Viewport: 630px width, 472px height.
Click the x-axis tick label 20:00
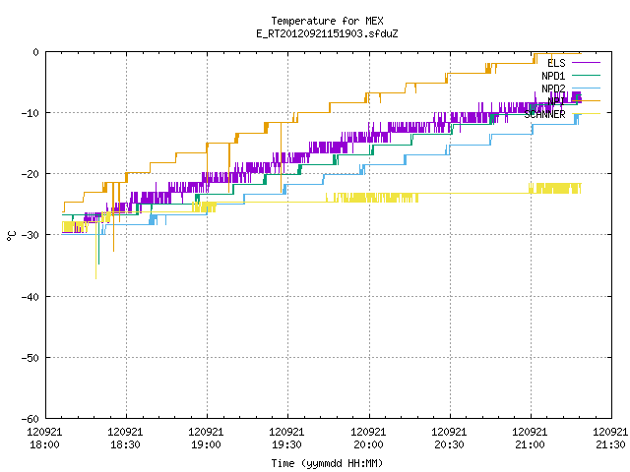(x=368, y=444)
